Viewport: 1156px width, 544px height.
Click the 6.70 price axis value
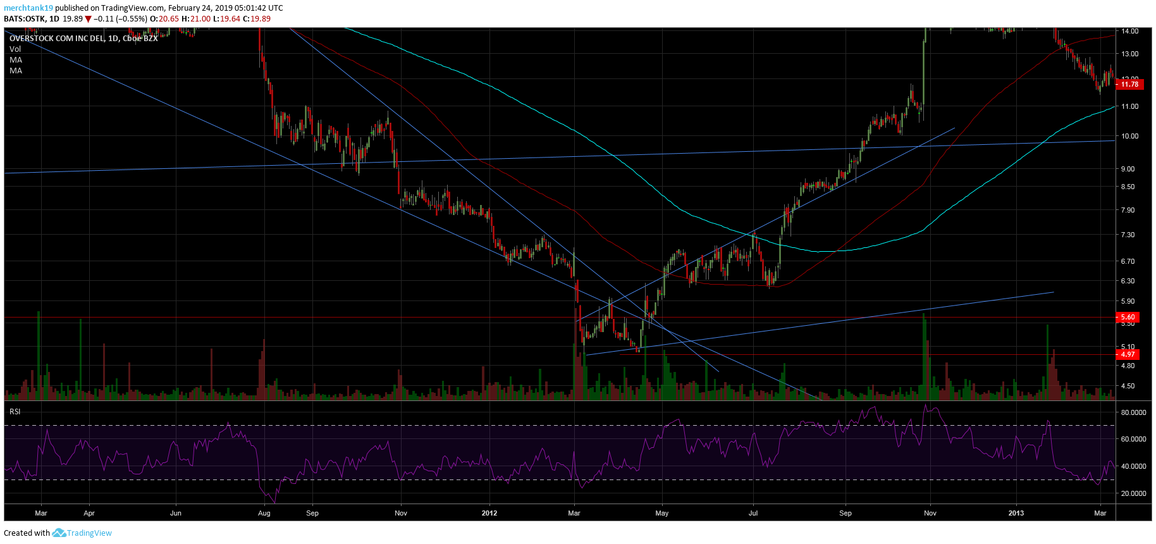click(1128, 261)
